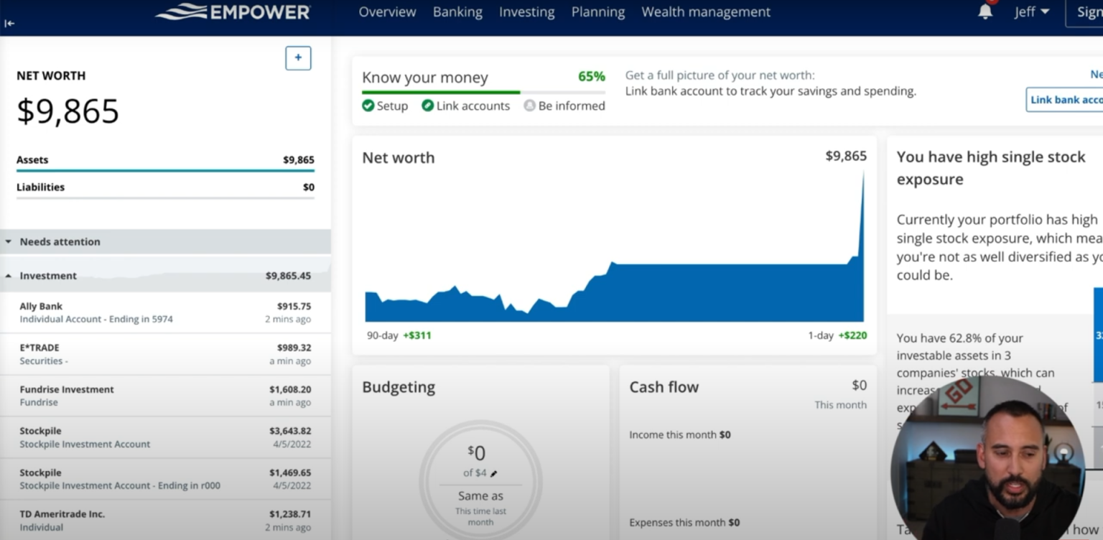Collapse the sidebar using the arrow icon
1103x540 pixels.
[x=9, y=23]
